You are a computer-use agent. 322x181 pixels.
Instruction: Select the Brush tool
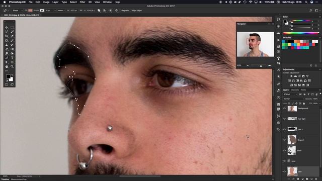pyautogui.click(x=12, y=40)
